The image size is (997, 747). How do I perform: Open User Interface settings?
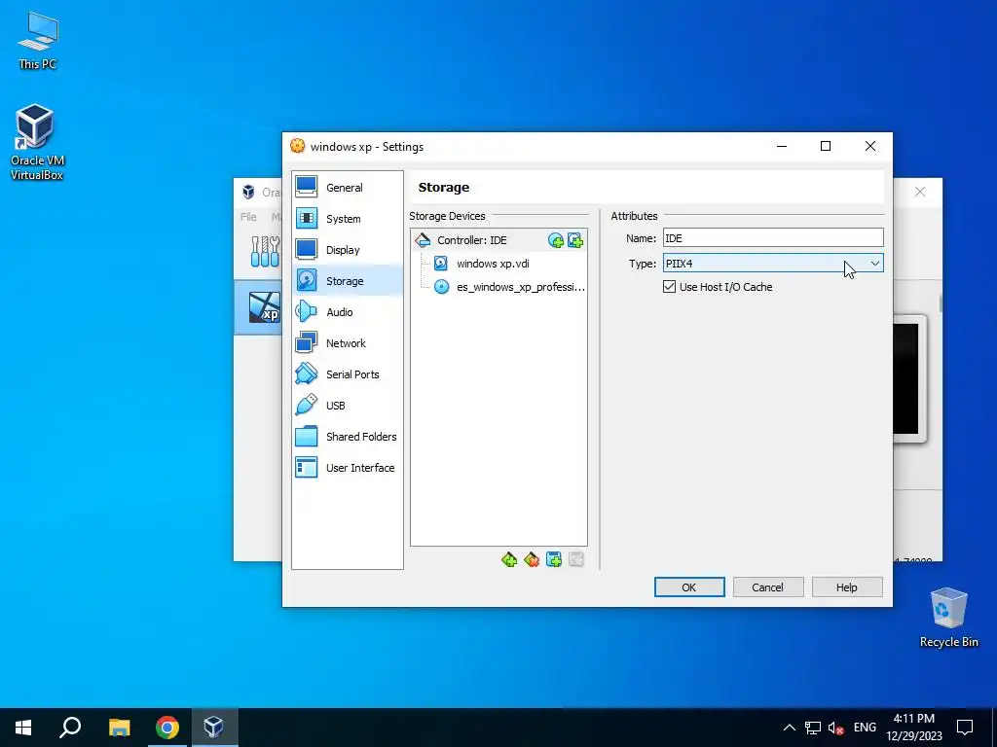pos(348,468)
